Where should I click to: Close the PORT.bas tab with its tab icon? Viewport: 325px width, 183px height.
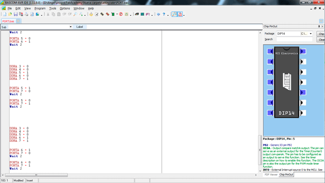pos(18,21)
